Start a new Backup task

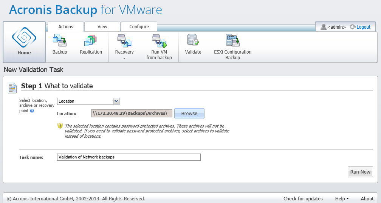coord(60,44)
